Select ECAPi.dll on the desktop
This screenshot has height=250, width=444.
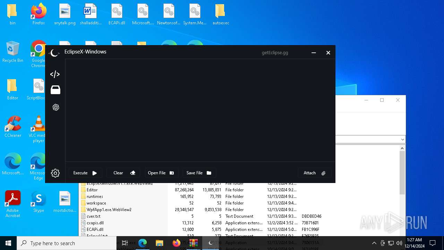tap(117, 15)
